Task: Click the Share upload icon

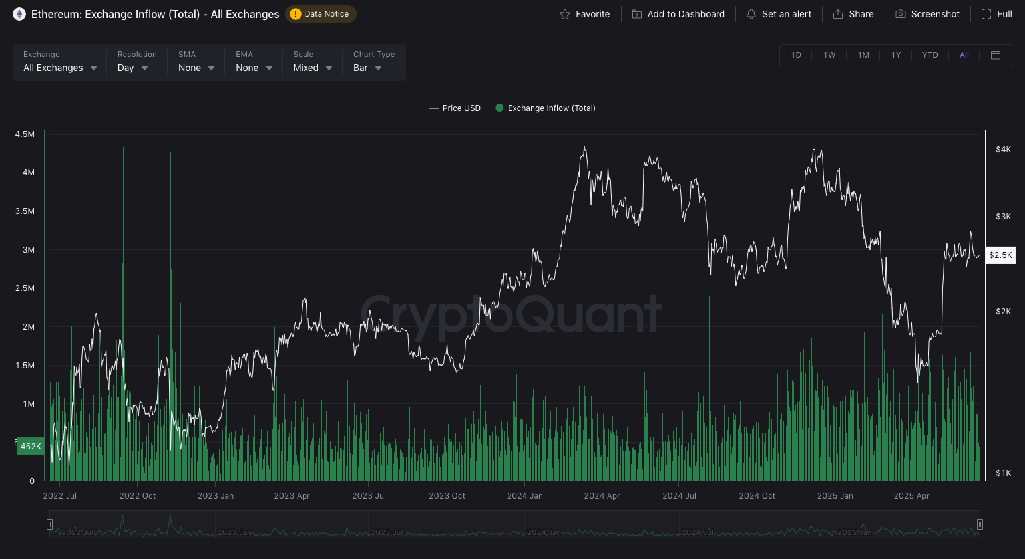Action: pos(838,14)
